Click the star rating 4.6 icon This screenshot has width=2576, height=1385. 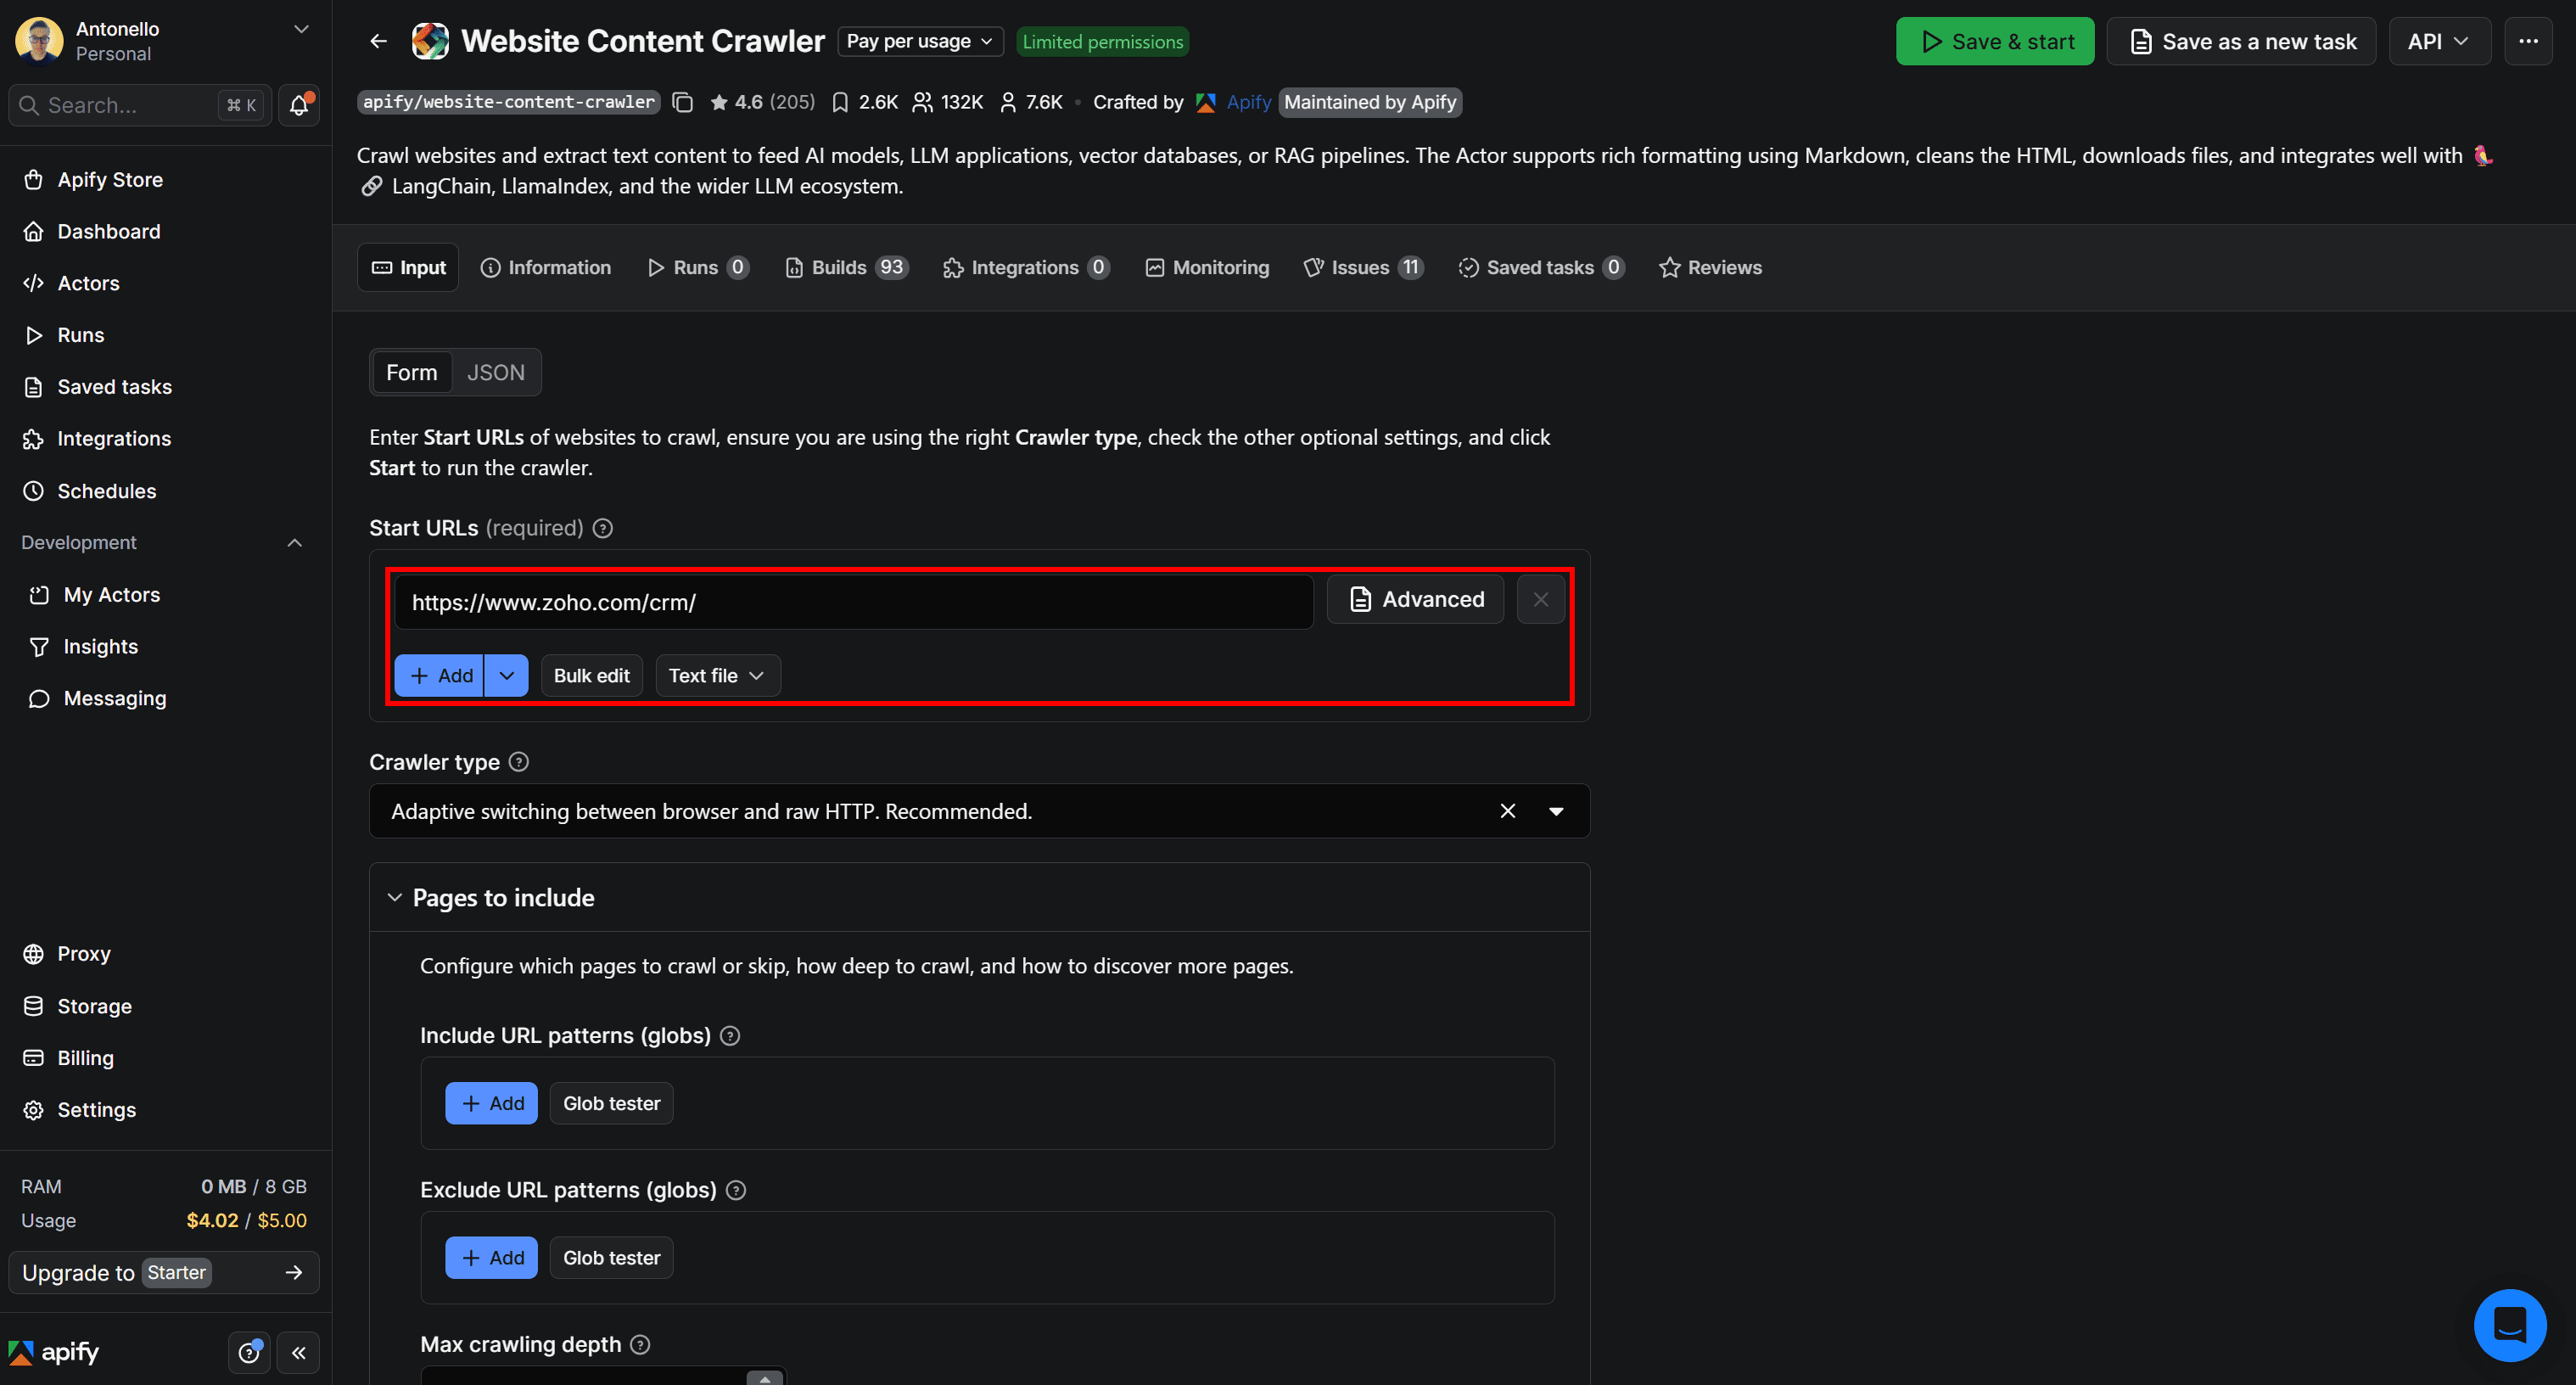tap(718, 102)
